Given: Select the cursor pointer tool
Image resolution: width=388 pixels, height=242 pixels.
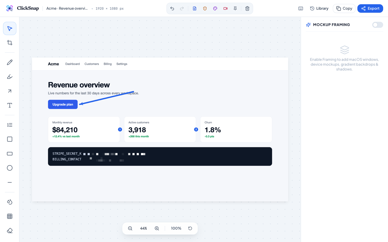Looking at the screenshot, I should pos(10,28).
